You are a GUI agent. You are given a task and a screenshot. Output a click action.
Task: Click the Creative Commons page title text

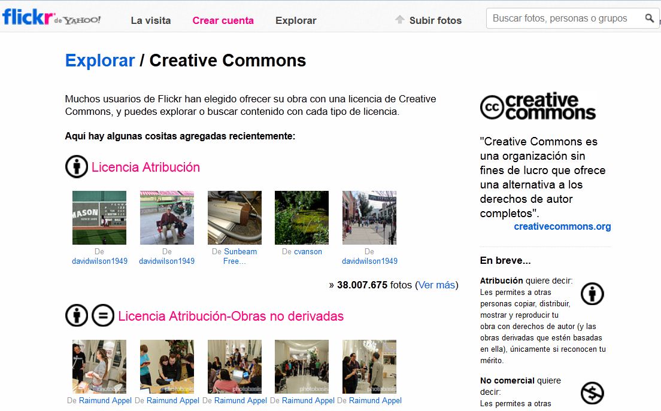pos(228,60)
